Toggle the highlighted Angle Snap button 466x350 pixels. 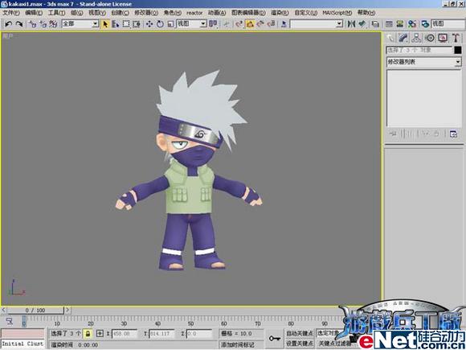pos(250,24)
